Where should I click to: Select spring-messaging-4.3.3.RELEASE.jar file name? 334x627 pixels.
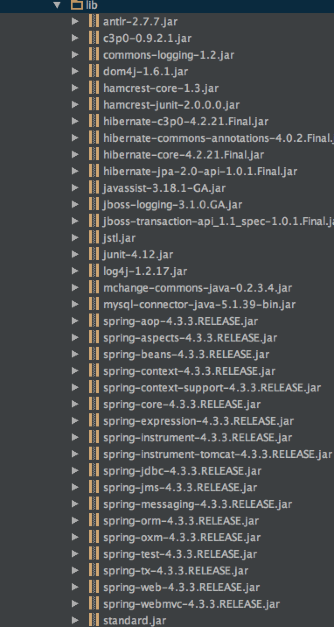[197, 504]
